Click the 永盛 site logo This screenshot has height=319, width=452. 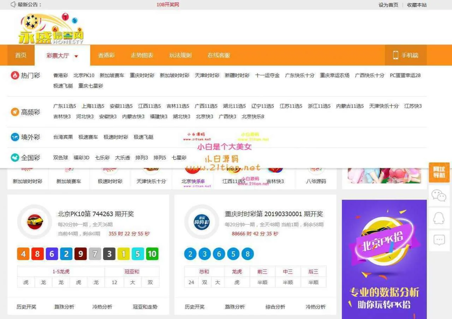51,29
